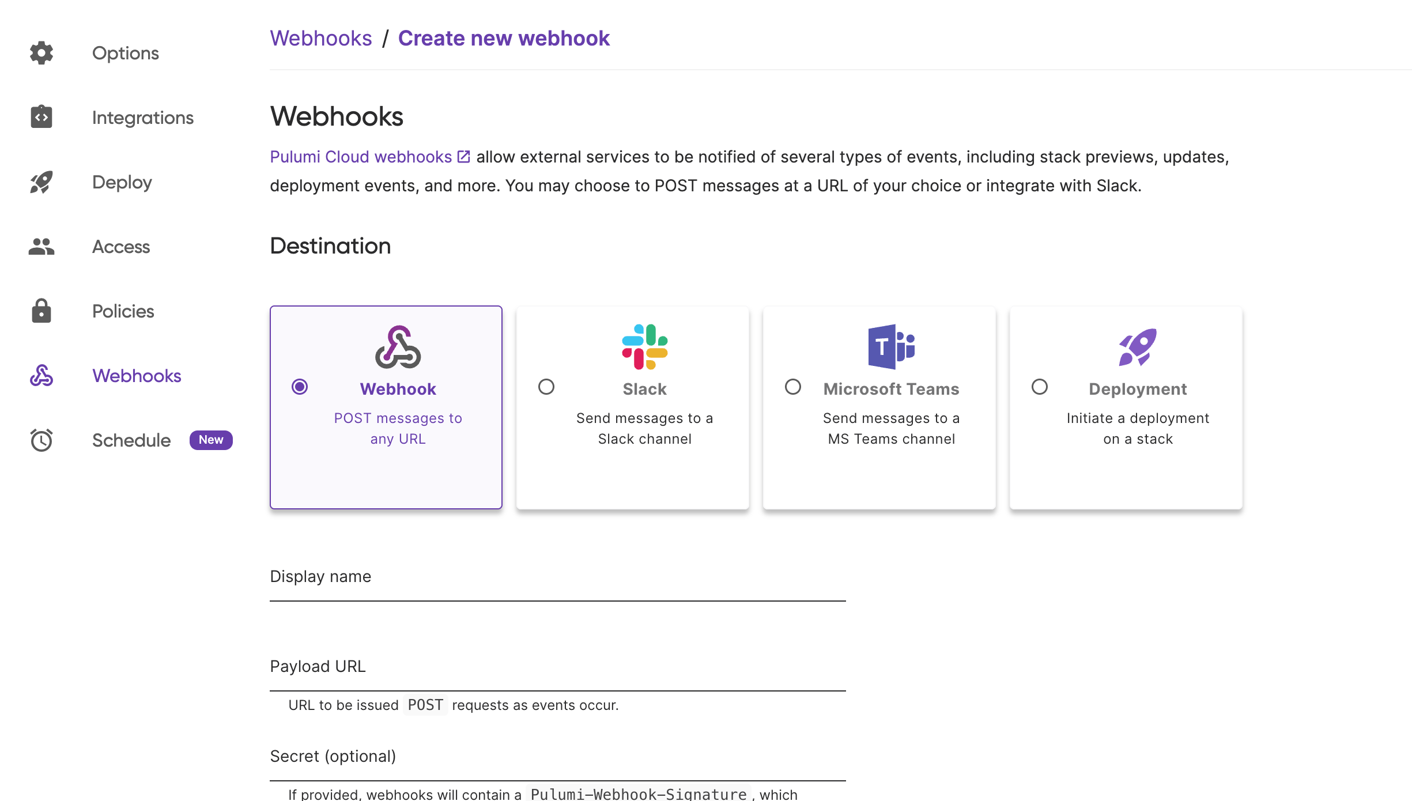Click the Policies lock icon
1412x801 pixels.
(41, 311)
